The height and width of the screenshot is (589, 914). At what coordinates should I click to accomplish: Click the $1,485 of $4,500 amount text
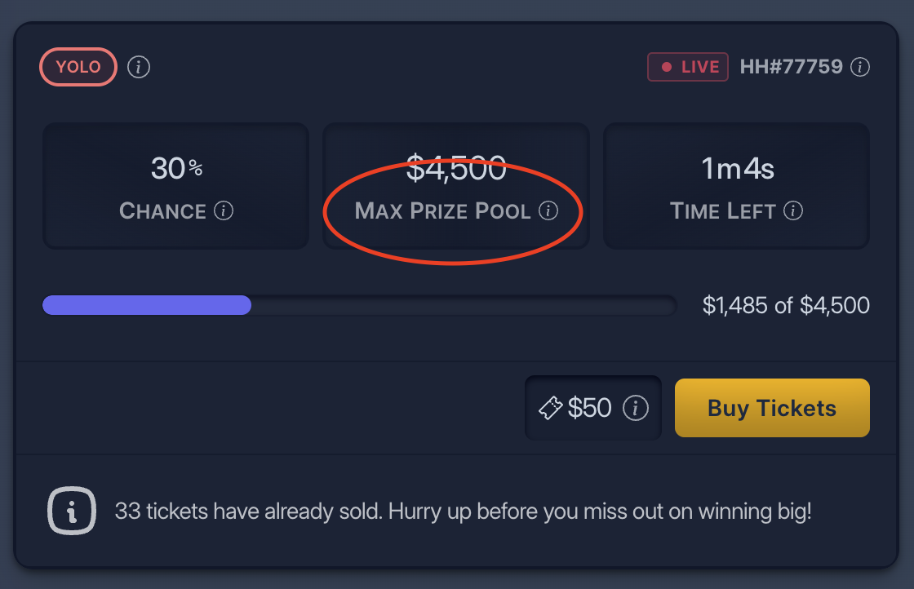point(787,305)
